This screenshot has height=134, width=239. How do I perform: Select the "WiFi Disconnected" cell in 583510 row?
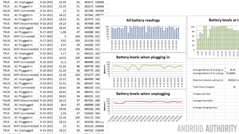[x=26, y=126]
